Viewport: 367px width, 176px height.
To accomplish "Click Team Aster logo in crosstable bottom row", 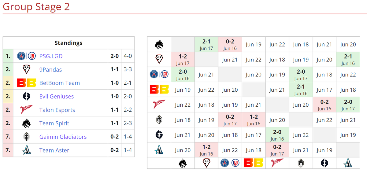I will click(x=348, y=163).
